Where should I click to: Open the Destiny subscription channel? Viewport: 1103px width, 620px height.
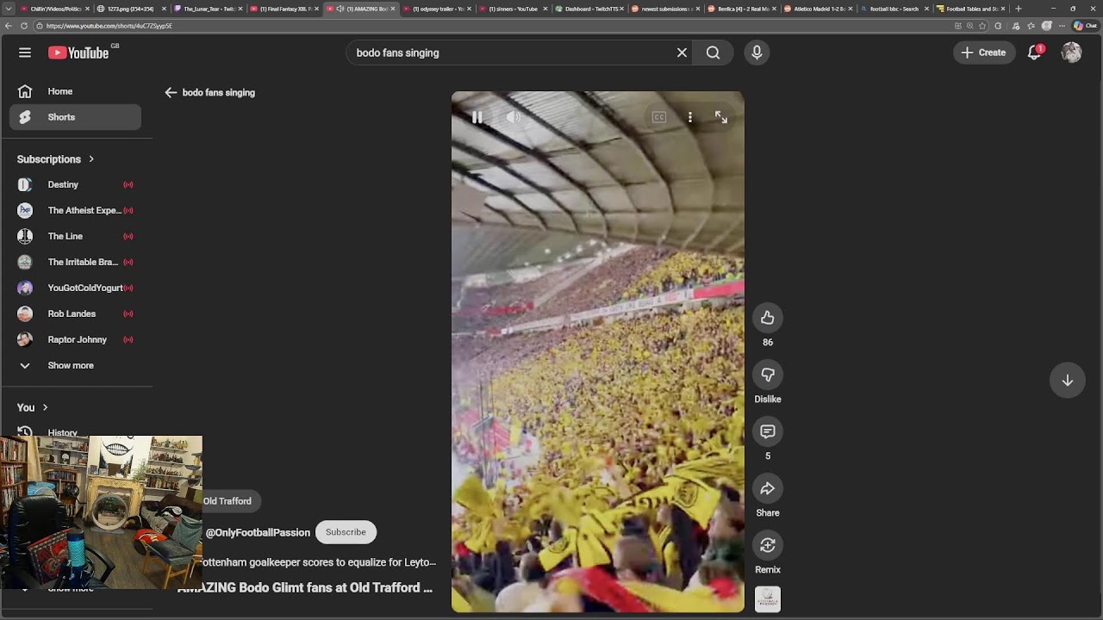coord(75,184)
